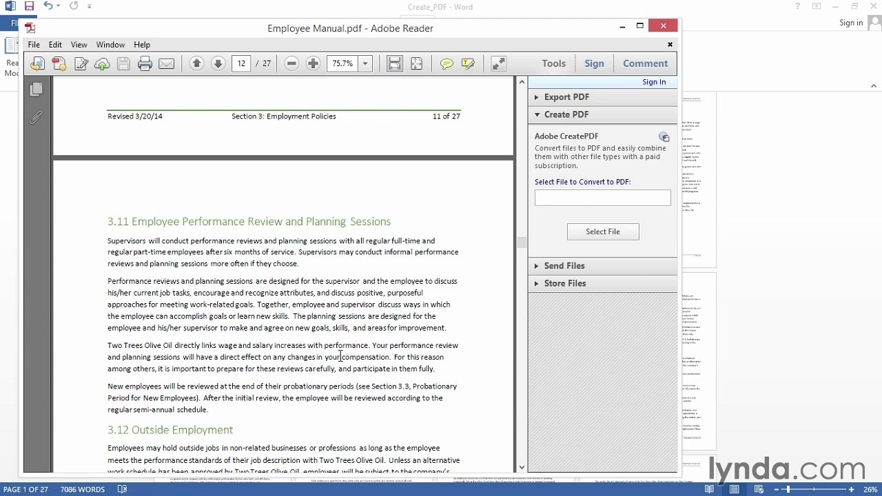
Task: Select the highlight text tool
Action: point(468,63)
